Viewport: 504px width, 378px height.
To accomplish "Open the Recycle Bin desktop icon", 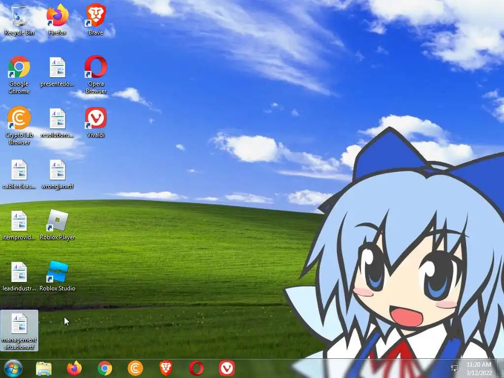I will point(19,20).
